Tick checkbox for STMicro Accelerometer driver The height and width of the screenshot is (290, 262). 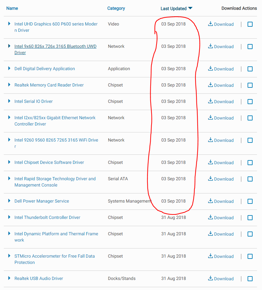(250, 256)
